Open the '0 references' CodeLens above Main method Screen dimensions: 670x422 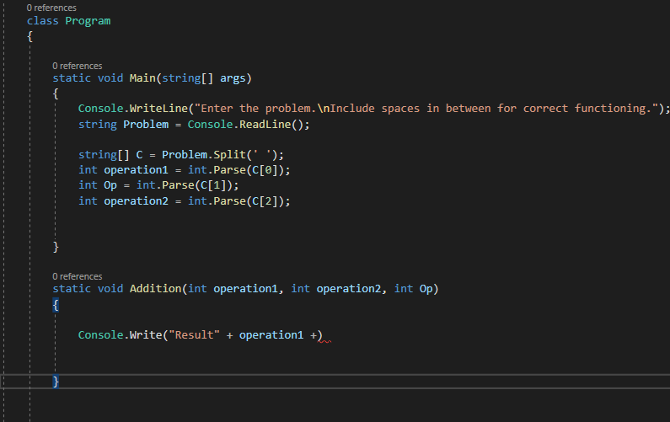78,66
